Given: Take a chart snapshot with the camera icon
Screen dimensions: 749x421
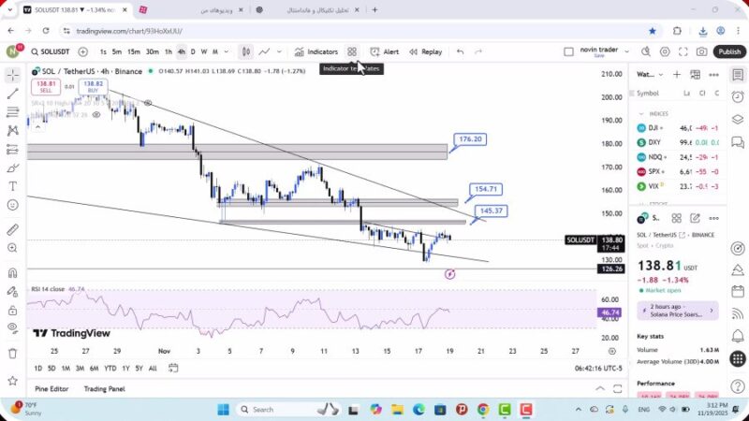Looking at the screenshot, I should pyautogui.click(x=703, y=52).
